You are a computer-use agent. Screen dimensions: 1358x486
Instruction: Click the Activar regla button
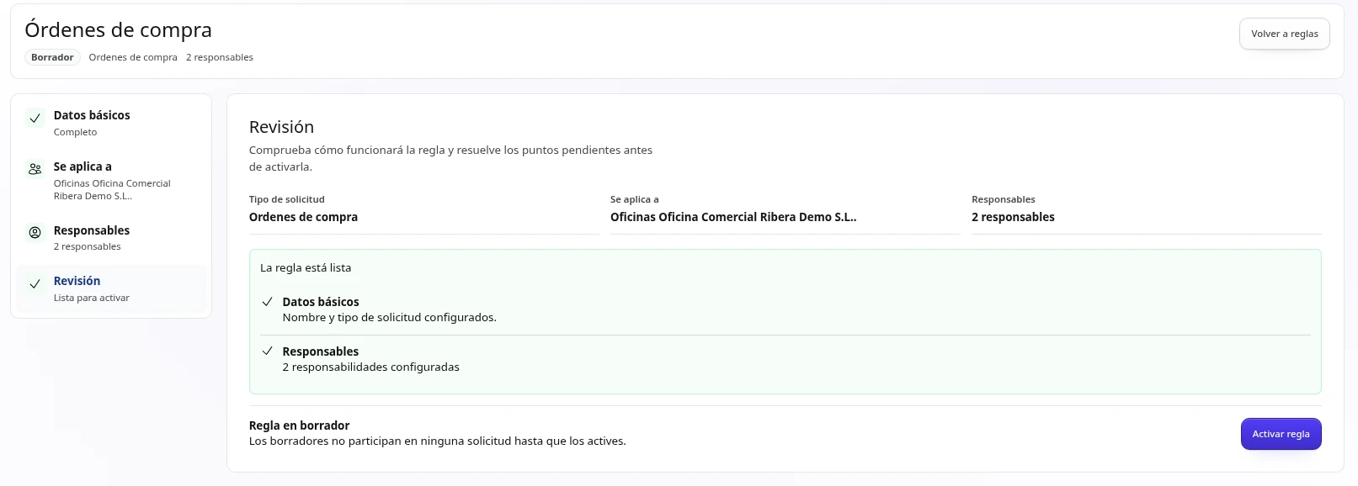coord(1281,434)
